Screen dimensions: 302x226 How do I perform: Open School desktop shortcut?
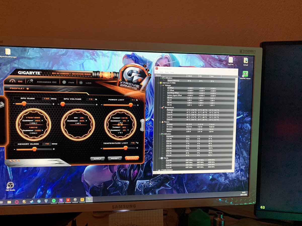point(246,61)
